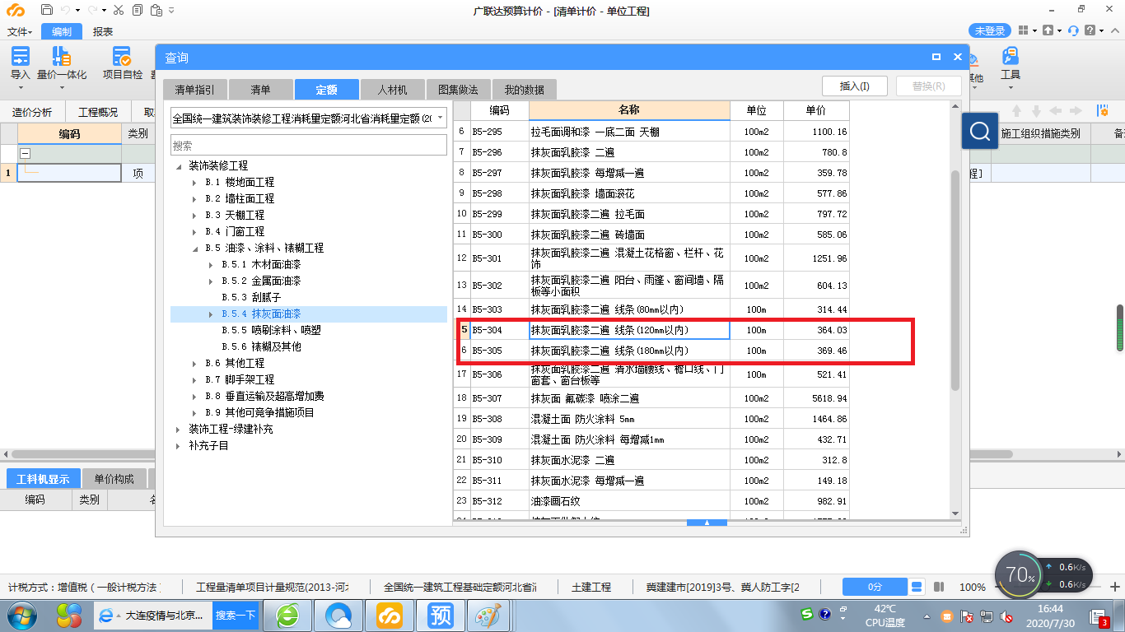Image resolution: width=1125 pixels, height=632 pixels.
Task: Click the 项目自检 self-check icon
Action: coord(122,56)
